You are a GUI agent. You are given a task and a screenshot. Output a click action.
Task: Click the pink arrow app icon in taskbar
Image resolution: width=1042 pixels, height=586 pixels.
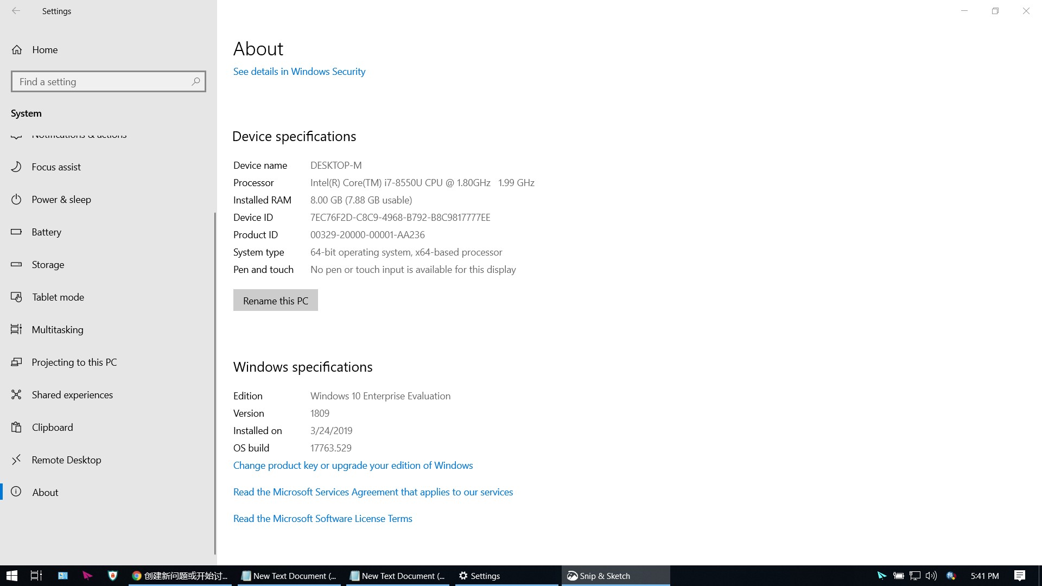point(87,576)
